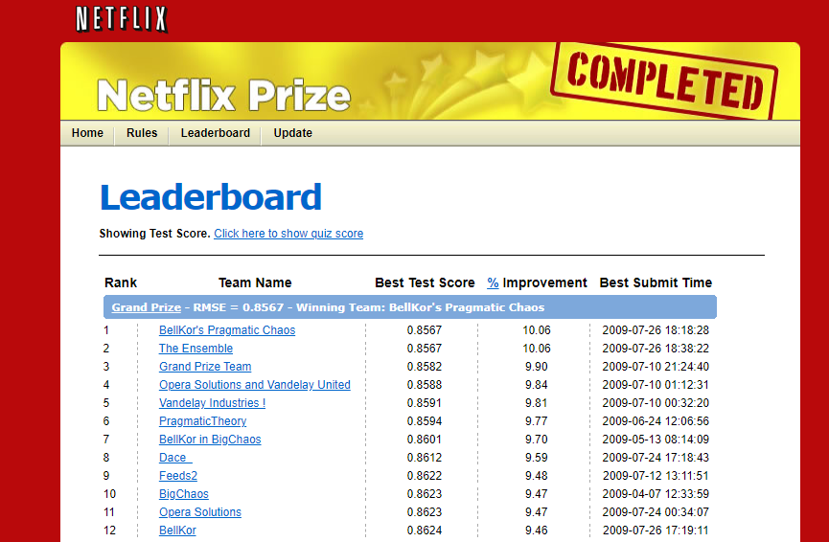
Task: Select submit time 2009-07-24 00:34:07
Action: tap(656, 512)
